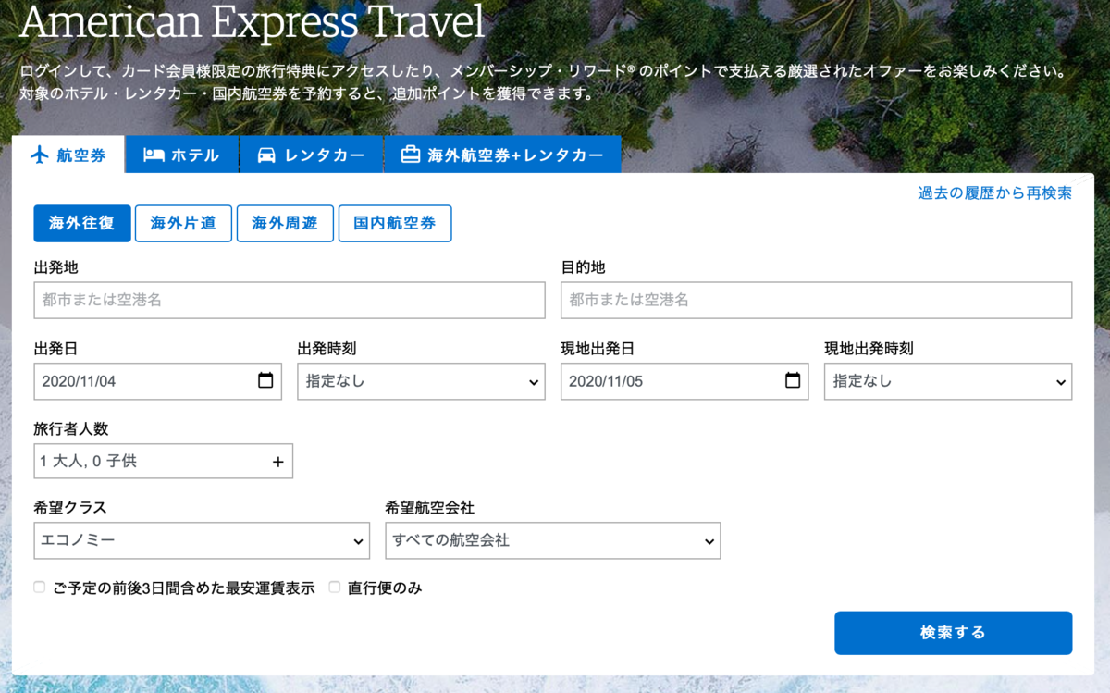Expand 希望航空会社 すべての航空会社 dropdown
Image resolution: width=1110 pixels, height=693 pixels.
coord(553,540)
